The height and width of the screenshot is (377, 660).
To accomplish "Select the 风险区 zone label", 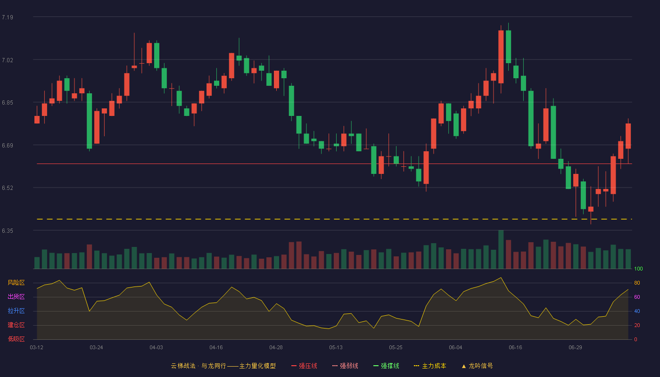I will click(x=16, y=283).
